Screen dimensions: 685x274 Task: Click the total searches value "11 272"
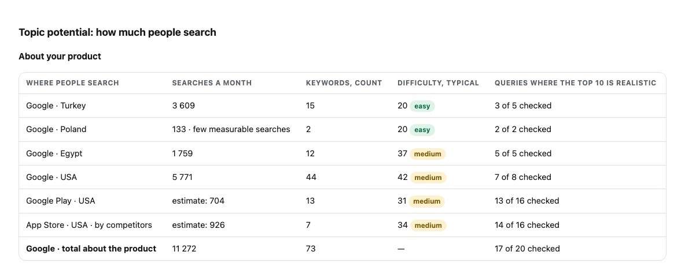[x=185, y=249]
